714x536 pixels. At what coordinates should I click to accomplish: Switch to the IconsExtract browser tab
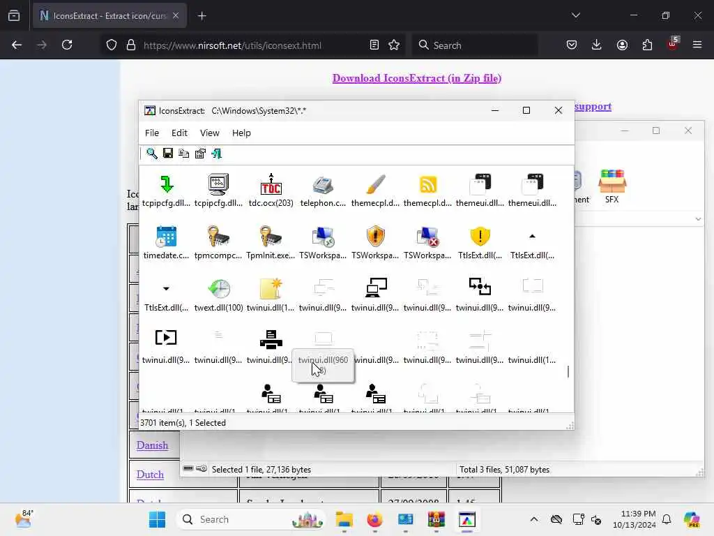pyautogui.click(x=109, y=16)
